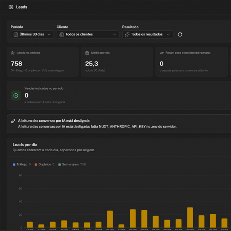The image size is (231, 231).
Task: Click the refresh icon next to Resultado
Action: (x=180, y=35)
